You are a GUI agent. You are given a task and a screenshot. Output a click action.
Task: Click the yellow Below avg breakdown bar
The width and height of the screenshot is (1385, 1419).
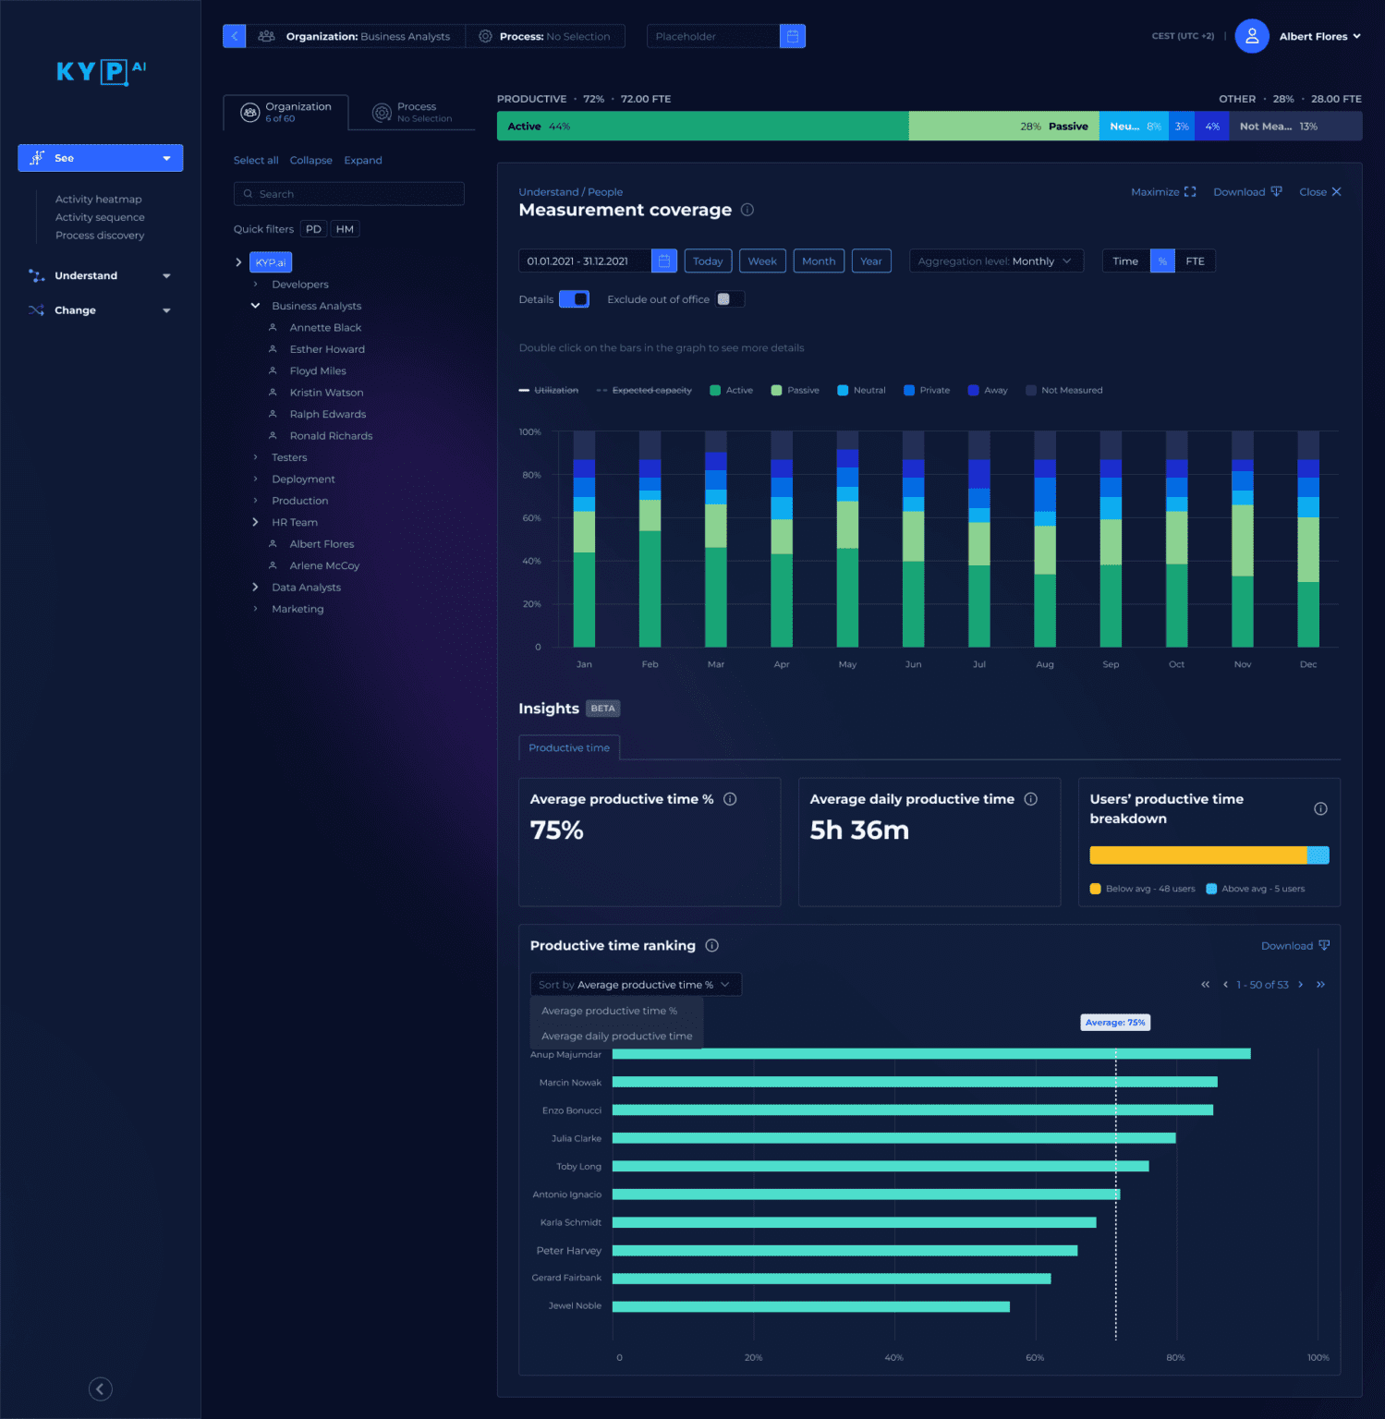[1192, 855]
